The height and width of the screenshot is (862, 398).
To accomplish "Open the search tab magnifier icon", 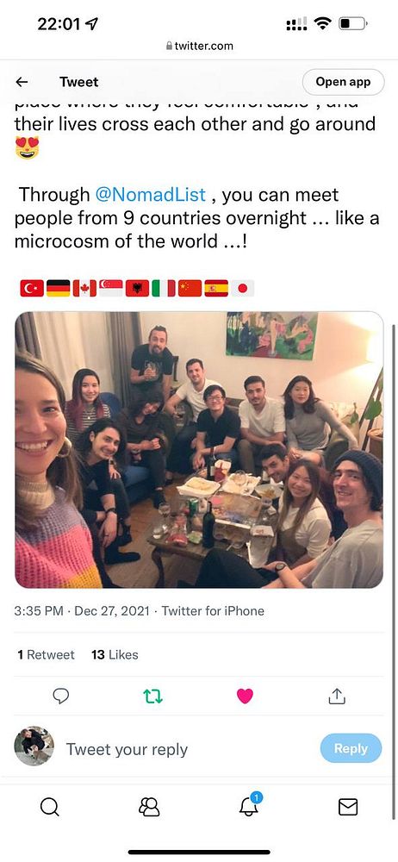I will 49,807.
